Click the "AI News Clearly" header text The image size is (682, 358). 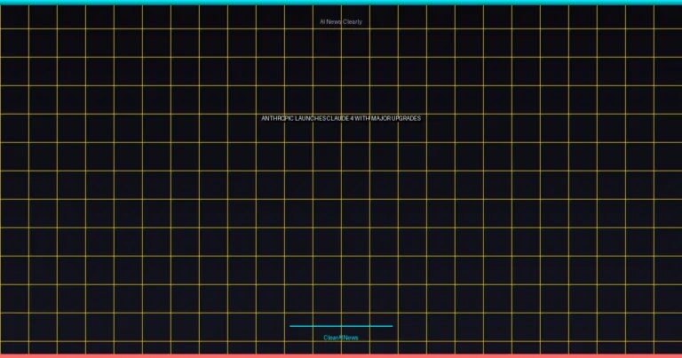tap(341, 21)
